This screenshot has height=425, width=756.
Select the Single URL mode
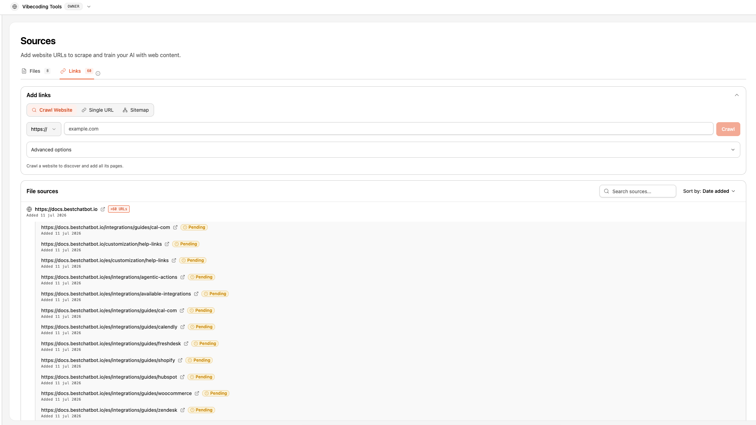coord(98,110)
